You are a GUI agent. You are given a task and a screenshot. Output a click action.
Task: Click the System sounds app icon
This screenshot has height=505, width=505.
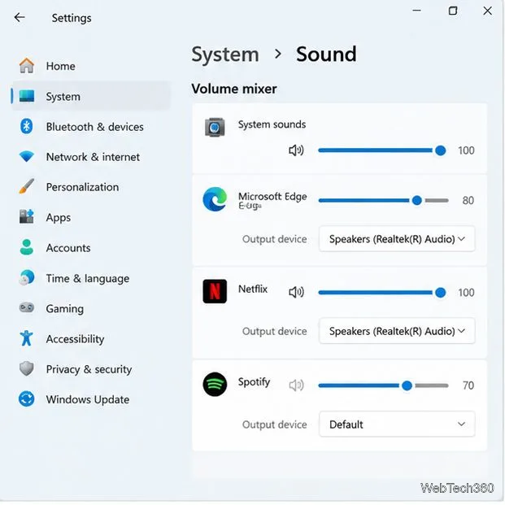pos(215,127)
